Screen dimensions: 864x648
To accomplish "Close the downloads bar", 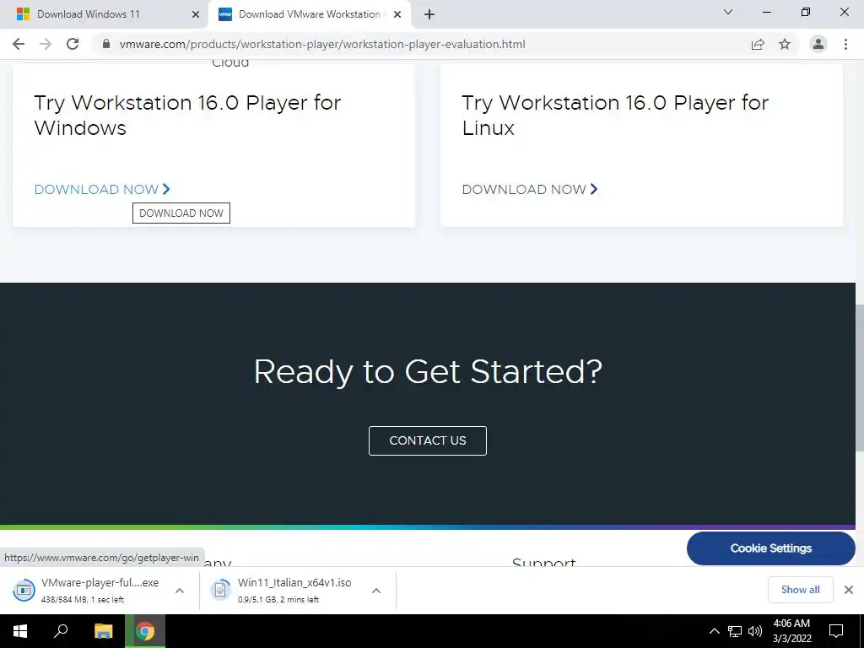I will click(849, 590).
